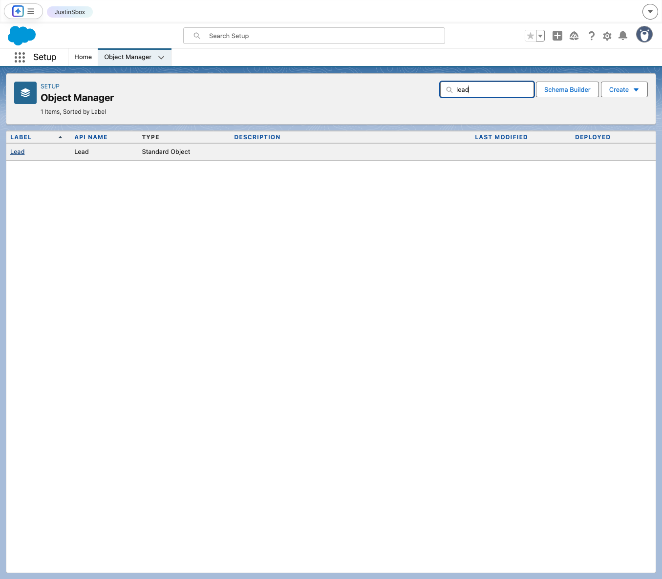Viewport: 662px width, 579px height.
Task: Click the Quick Find field containing lead
Action: (487, 89)
